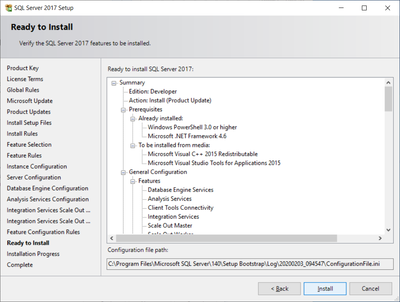Screen dimensions: 400x302
Task: Select Database Engine Services in the tree
Action: tap(180, 190)
